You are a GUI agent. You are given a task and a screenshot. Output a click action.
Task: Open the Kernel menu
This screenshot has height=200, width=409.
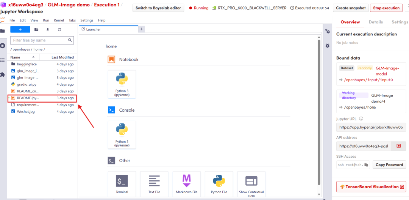59,20
